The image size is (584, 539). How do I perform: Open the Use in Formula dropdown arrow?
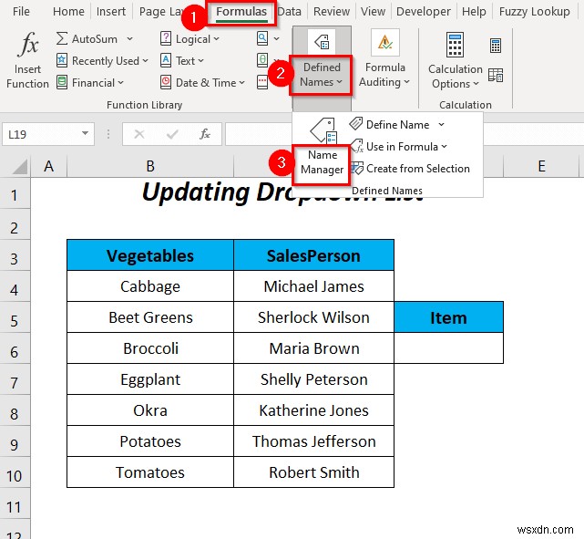445,147
